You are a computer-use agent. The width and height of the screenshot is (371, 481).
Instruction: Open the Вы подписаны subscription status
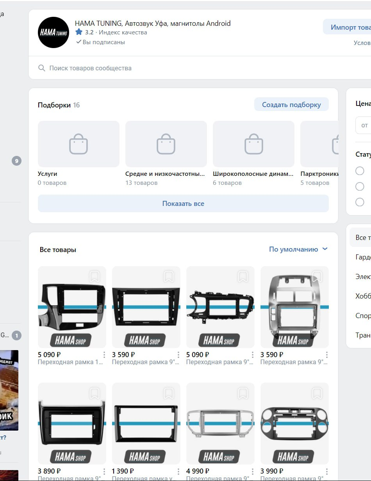coord(100,42)
